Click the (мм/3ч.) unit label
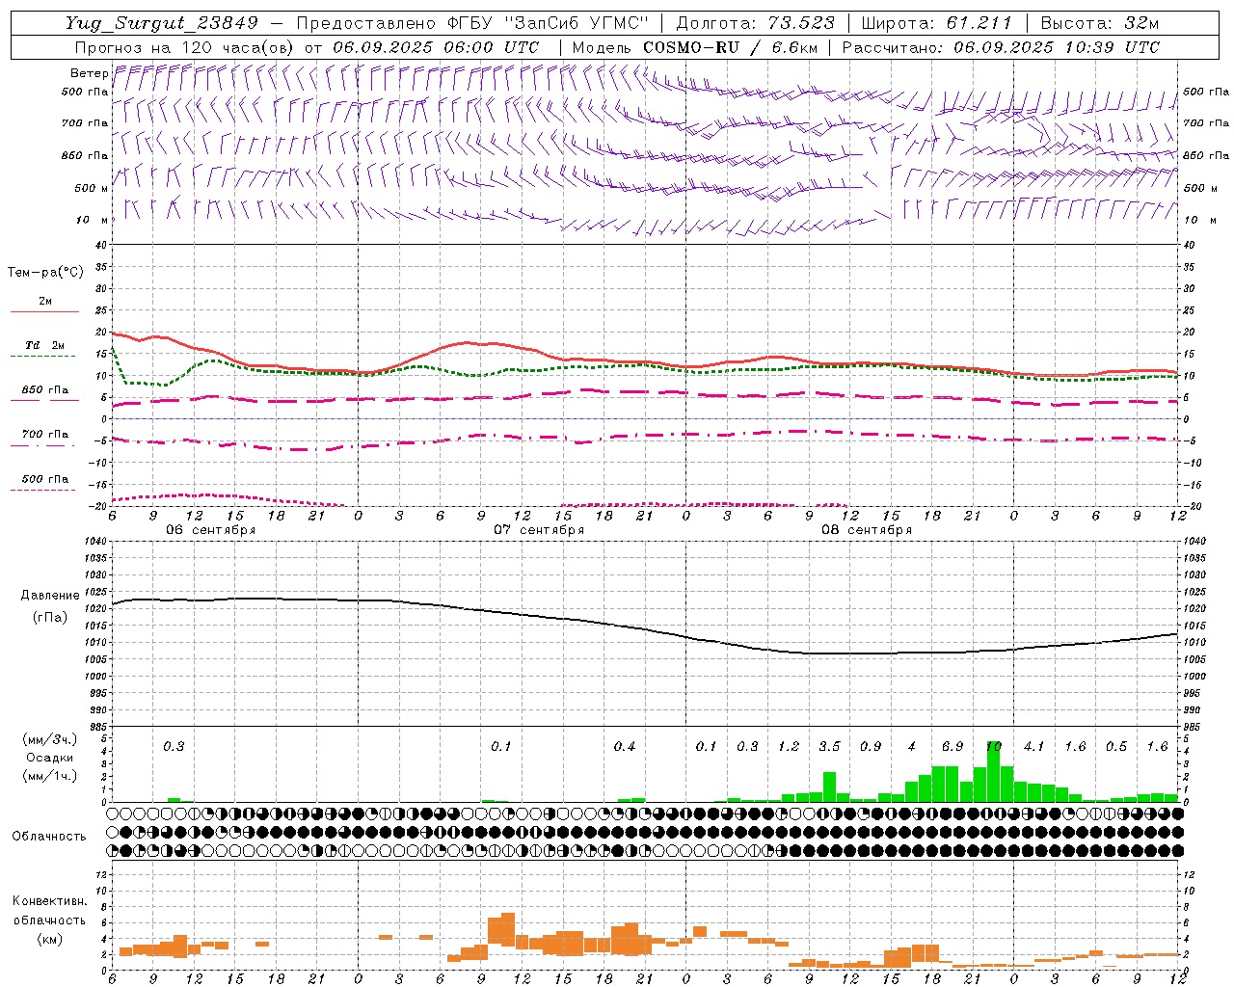This screenshot has height=987, width=1234. 50,739
